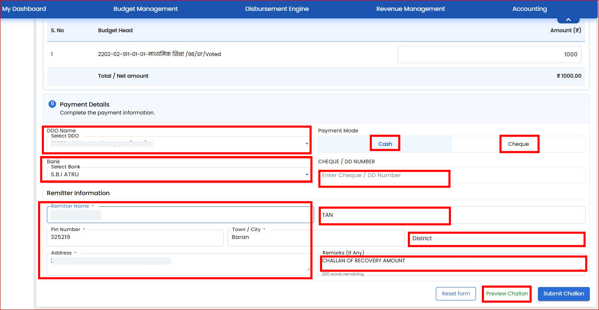The height and width of the screenshot is (310, 599).
Task: Click the 'S. No' column header
Action: [57, 30]
